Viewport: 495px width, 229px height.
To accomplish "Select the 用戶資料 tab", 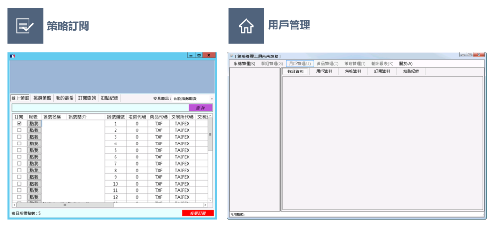I will 324,72.
